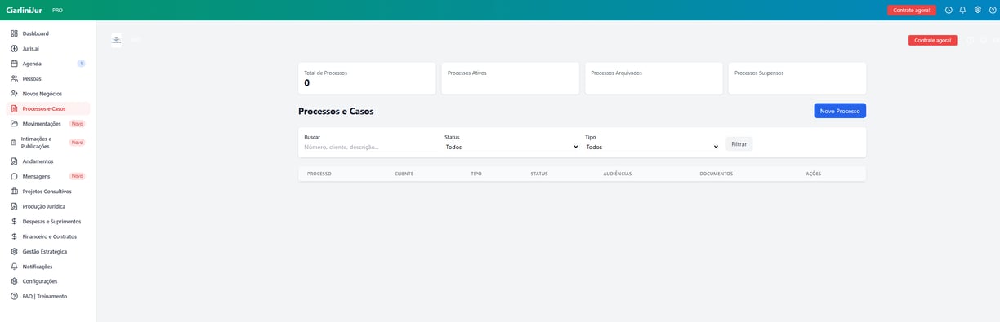Click the Intimações e Publicações icon
This screenshot has width=1000, height=322.
(14, 143)
